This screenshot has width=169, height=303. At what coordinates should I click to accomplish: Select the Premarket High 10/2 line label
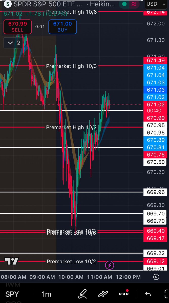(71, 127)
